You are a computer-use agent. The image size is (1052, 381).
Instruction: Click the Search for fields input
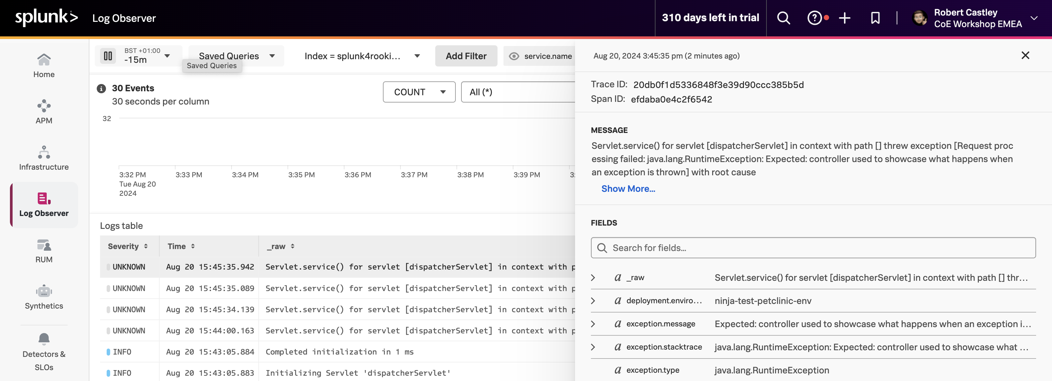pos(813,248)
